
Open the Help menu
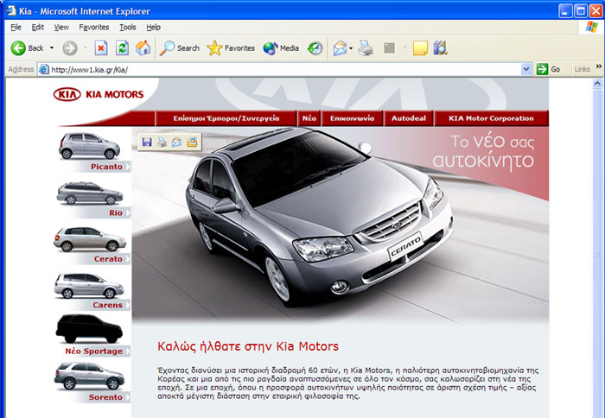click(153, 28)
